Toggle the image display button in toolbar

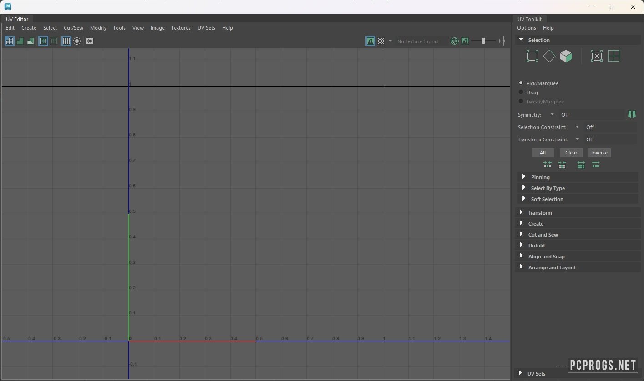tap(370, 41)
